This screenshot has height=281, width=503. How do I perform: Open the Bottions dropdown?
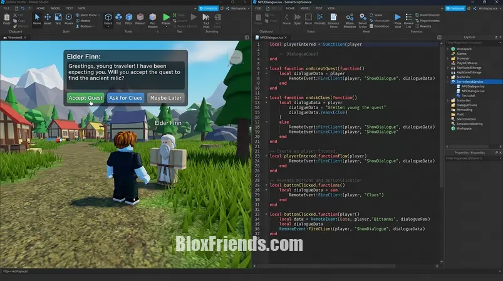85,26
